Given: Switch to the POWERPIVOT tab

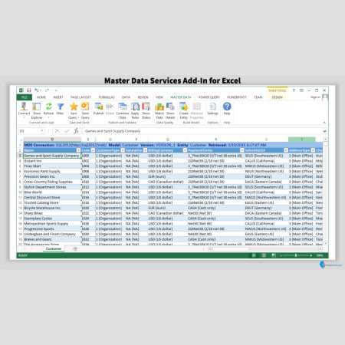Looking at the screenshot, I should (237, 97).
